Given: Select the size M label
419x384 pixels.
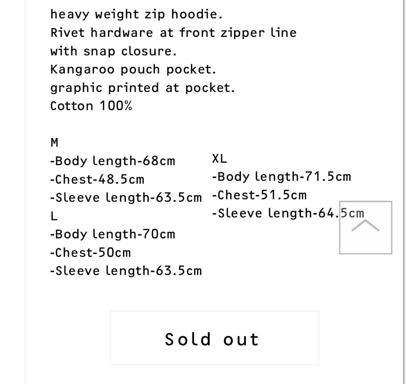Looking at the screenshot, I should pyautogui.click(x=54, y=142).
